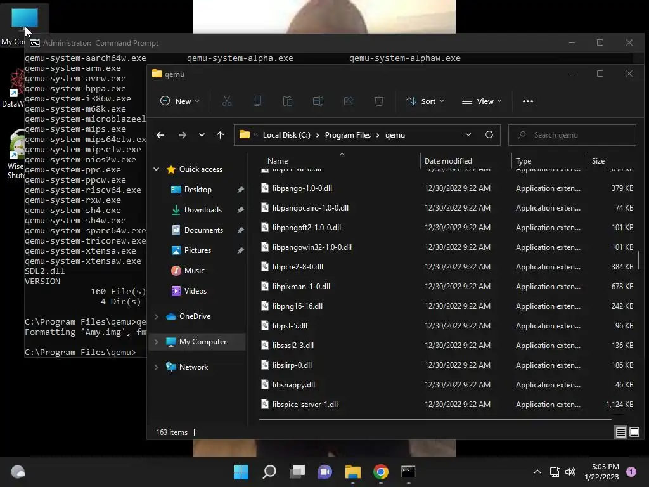The width and height of the screenshot is (649, 487).
Task: Select libpcre2-8-0.dll file
Action: pos(298,267)
